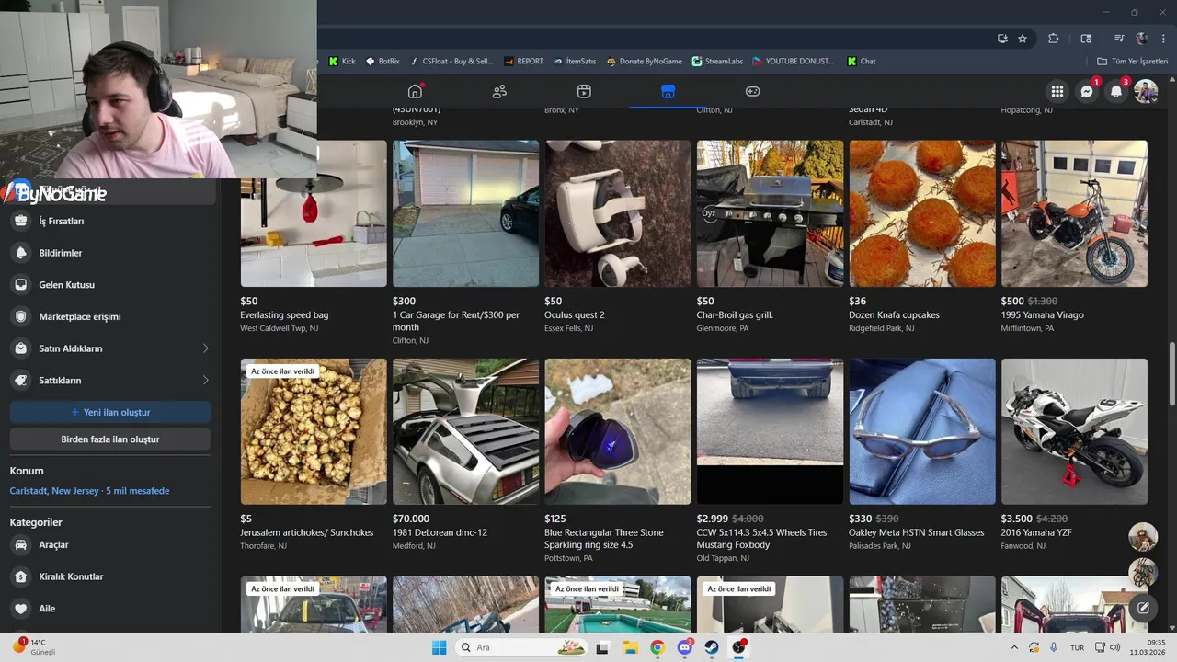Open Gelen Kutusu in sidebar
The width and height of the screenshot is (1177, 662).
110,285
